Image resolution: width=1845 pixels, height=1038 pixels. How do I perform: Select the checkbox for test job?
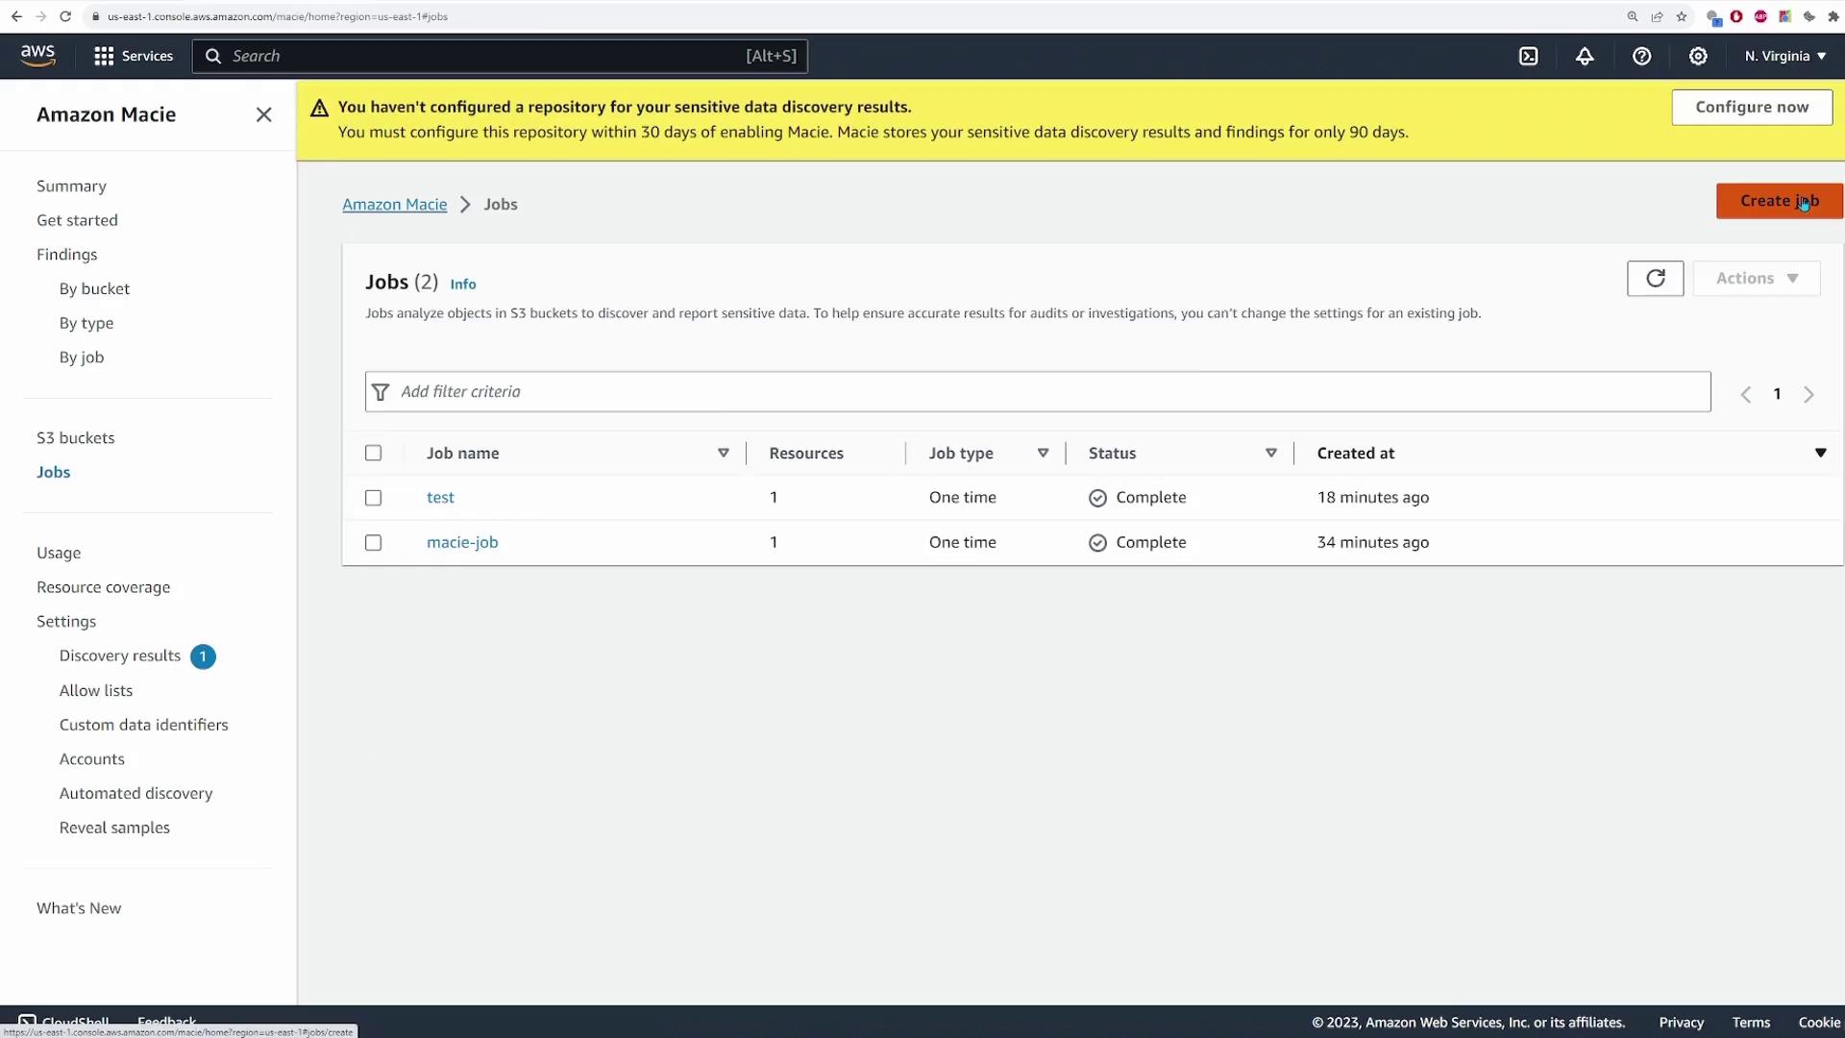374,498
